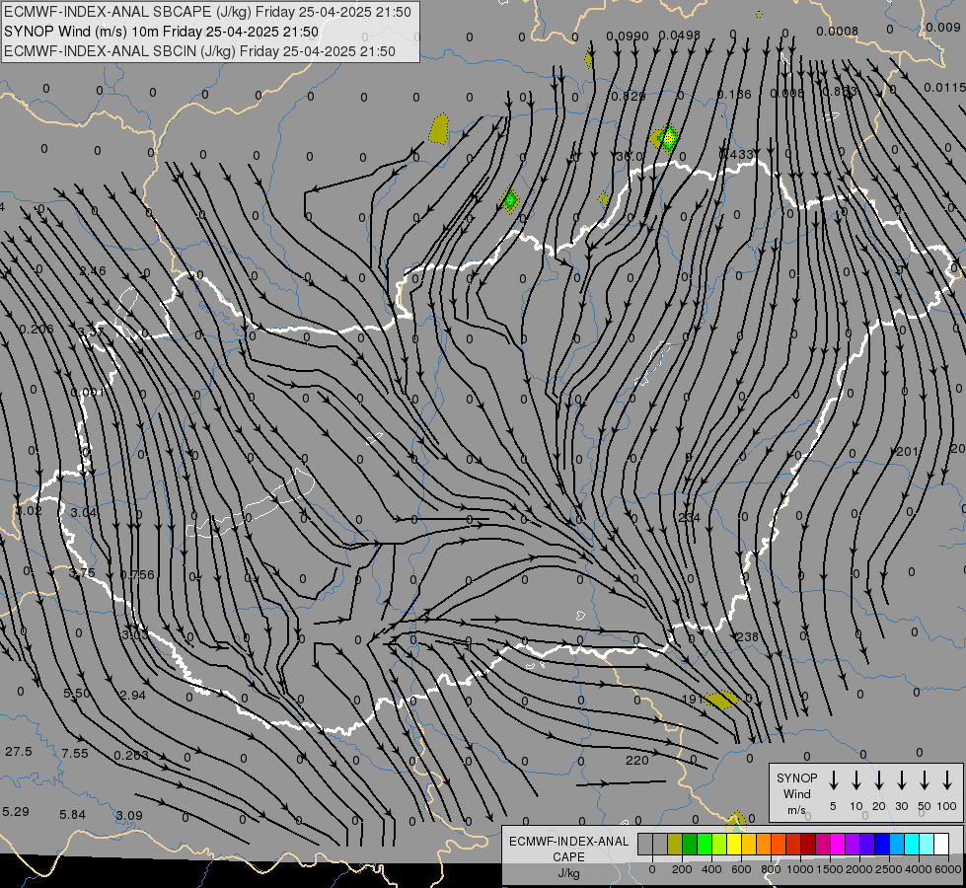This screenshot has width=966, height=888.
Task: Click the map value 3.02
Action: [x=29, y=511]
